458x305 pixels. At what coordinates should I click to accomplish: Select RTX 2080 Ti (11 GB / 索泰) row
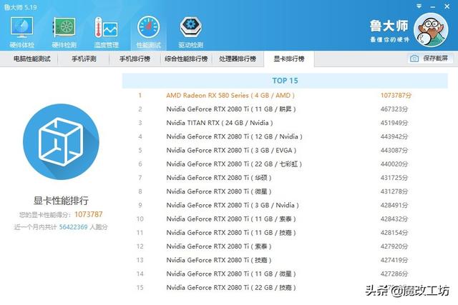pyautogui.click(x=285, y=219)
